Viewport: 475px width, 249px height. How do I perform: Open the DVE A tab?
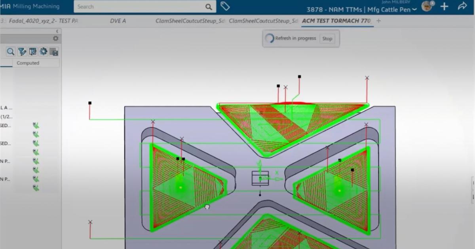click(x=118, y=21)
